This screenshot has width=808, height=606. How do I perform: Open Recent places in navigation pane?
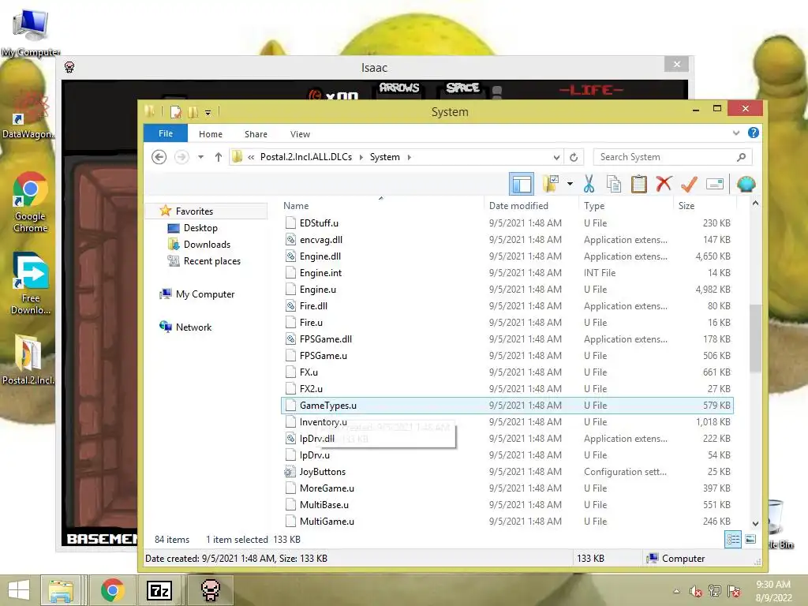[x=211, y=260]
